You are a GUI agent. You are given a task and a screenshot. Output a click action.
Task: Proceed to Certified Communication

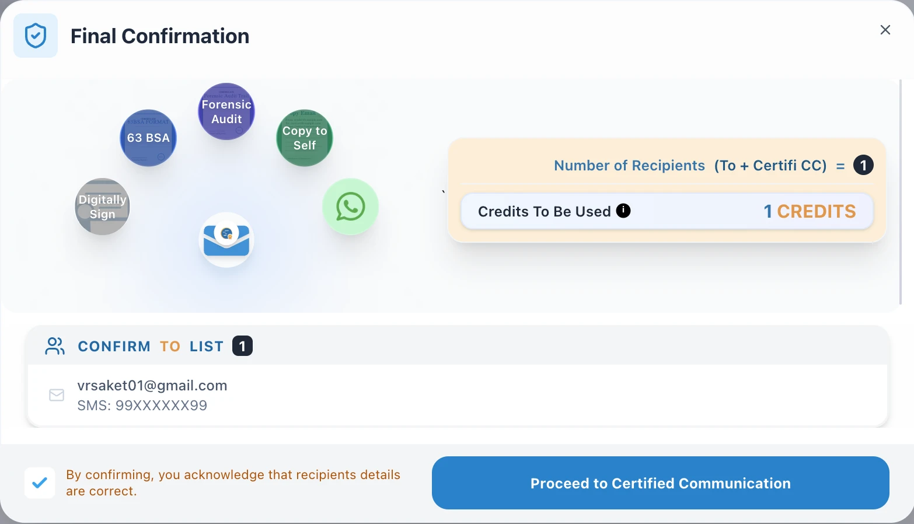pyautogui.click(x=661, y=483)
